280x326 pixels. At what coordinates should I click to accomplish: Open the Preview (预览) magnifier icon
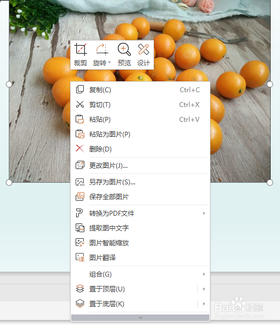(124, 49)
